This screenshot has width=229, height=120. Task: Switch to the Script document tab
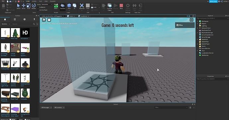71,16
